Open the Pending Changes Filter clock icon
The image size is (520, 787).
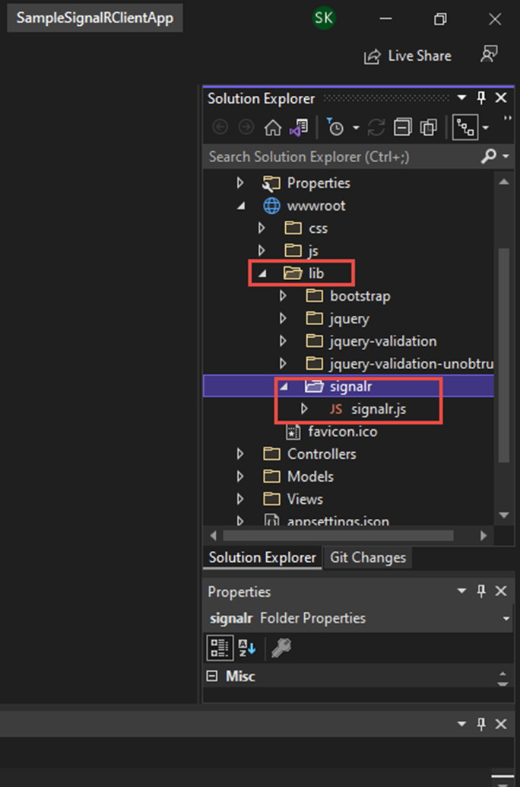click(335, 128)
